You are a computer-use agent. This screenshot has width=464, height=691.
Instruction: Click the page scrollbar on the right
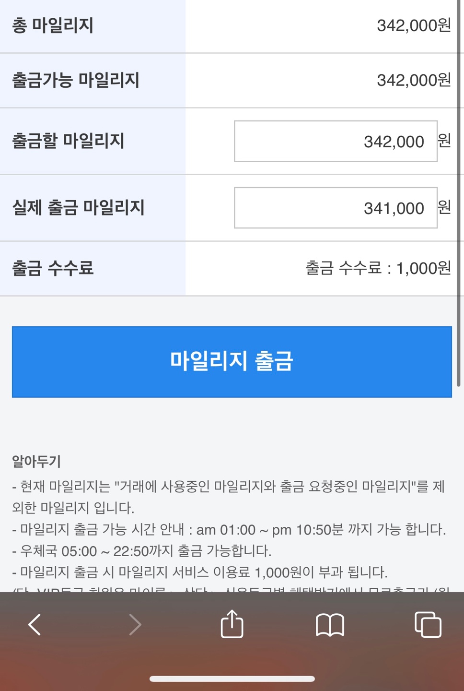459,192
